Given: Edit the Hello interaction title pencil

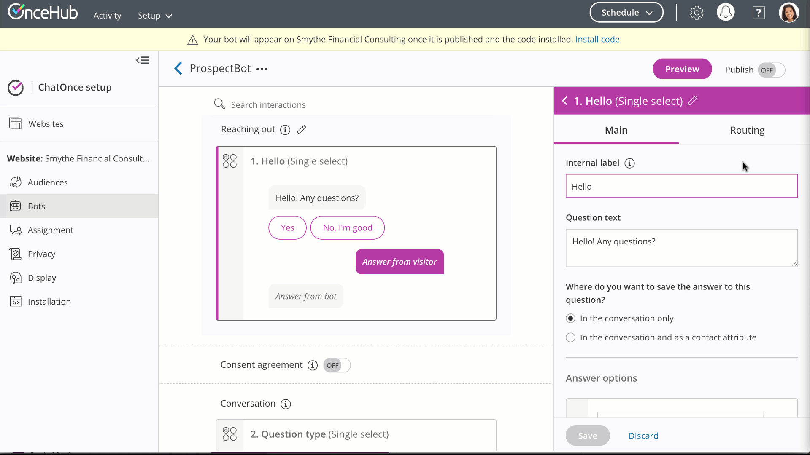Looking at the screenshot, I should tap(692, 101).
